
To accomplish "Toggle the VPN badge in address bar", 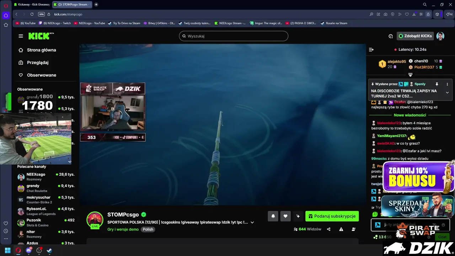I will [42, 14].
